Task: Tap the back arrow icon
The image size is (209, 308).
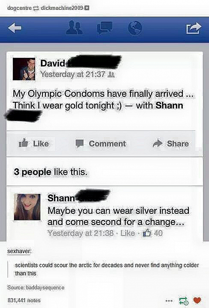Action: [15, 28]
